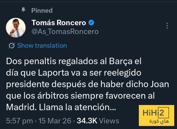The width and height of the screenshot is (177, 129).
Task: Open Tomás Roncero's profile picture
Action: pyautogui.click(x=16, y=28)
